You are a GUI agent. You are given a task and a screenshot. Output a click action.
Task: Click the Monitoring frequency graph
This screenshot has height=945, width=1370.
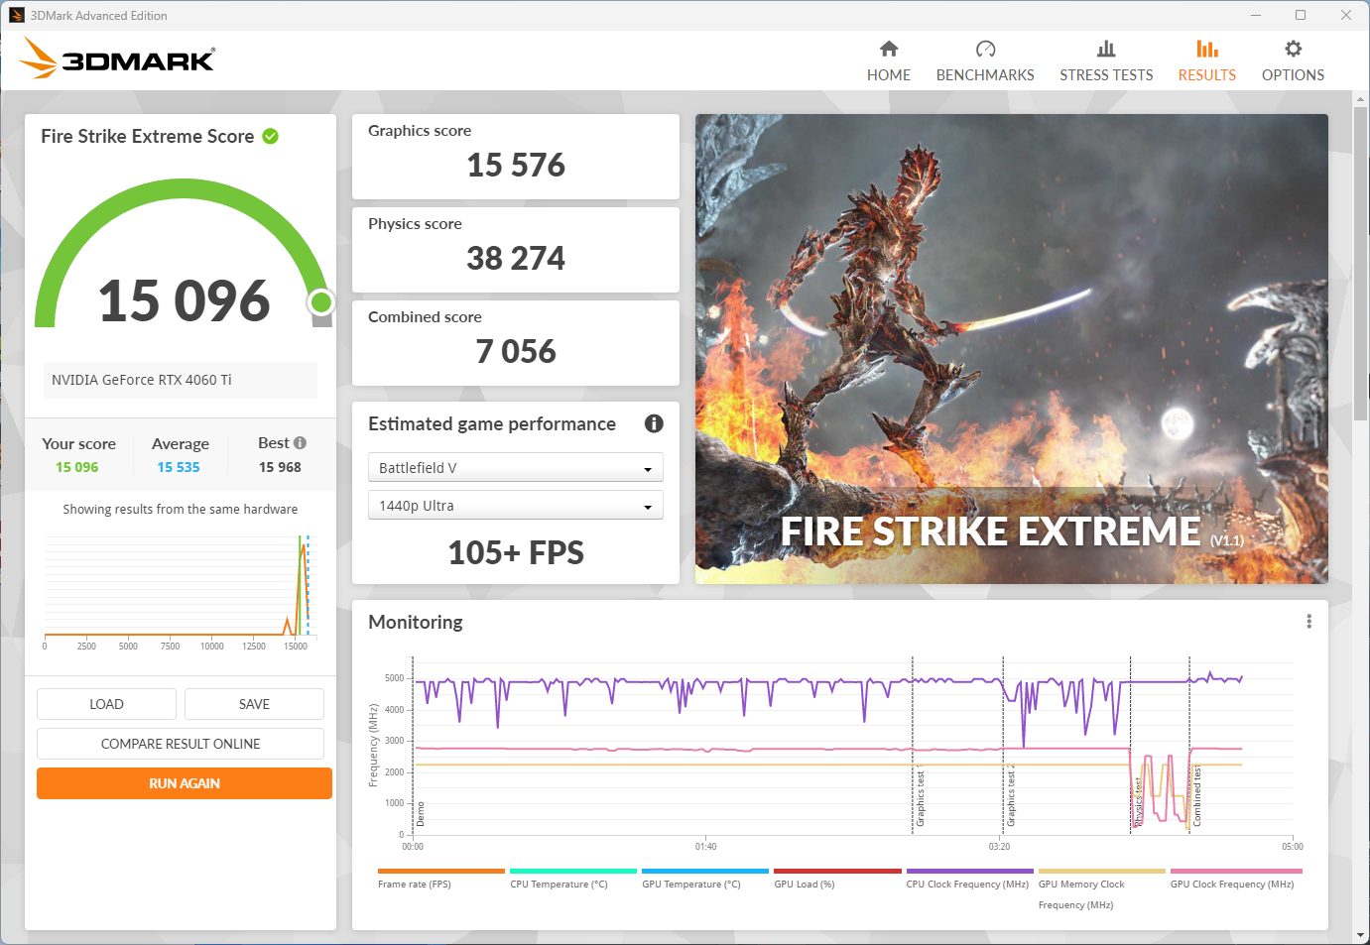(851, 746)
